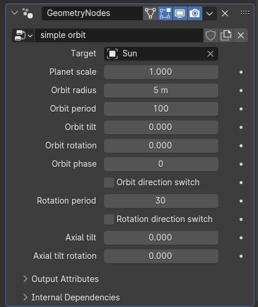Open the node group browse dropdown
The image size is (258, 307).
tap(23, 36)
